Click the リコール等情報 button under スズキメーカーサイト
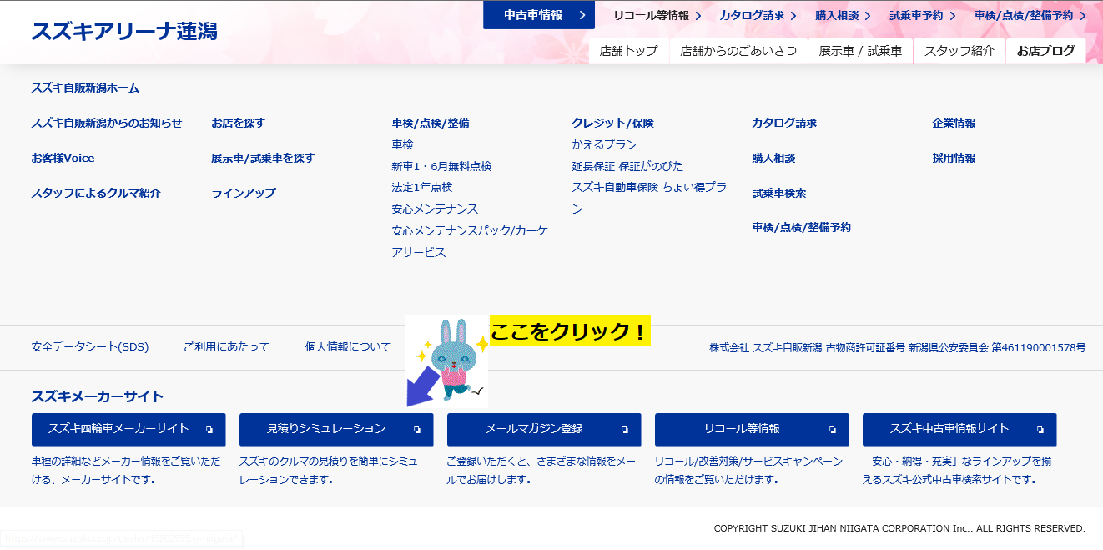The width and height of the screenshot is (1103, 550). (752, 429)
